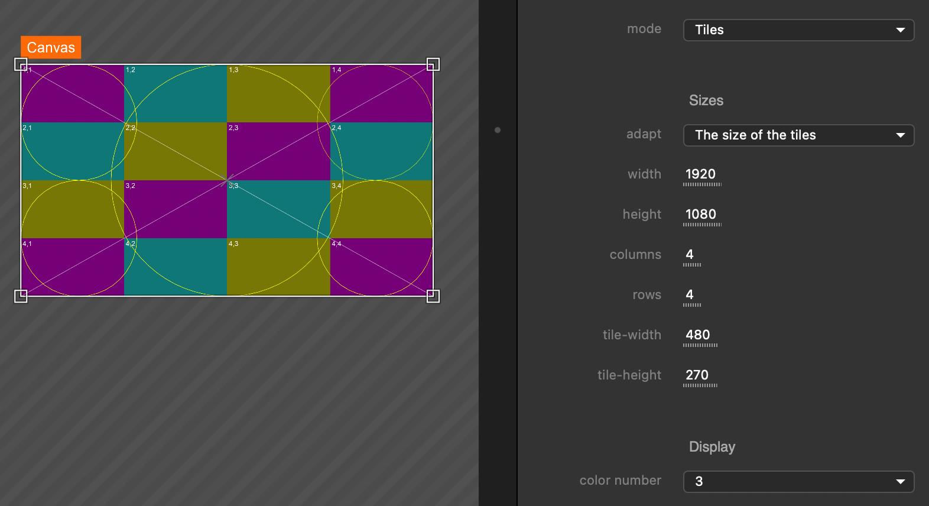Click the panel divider dot handle
The width and height of the screenshot is (929, 506).
(498, 130)
